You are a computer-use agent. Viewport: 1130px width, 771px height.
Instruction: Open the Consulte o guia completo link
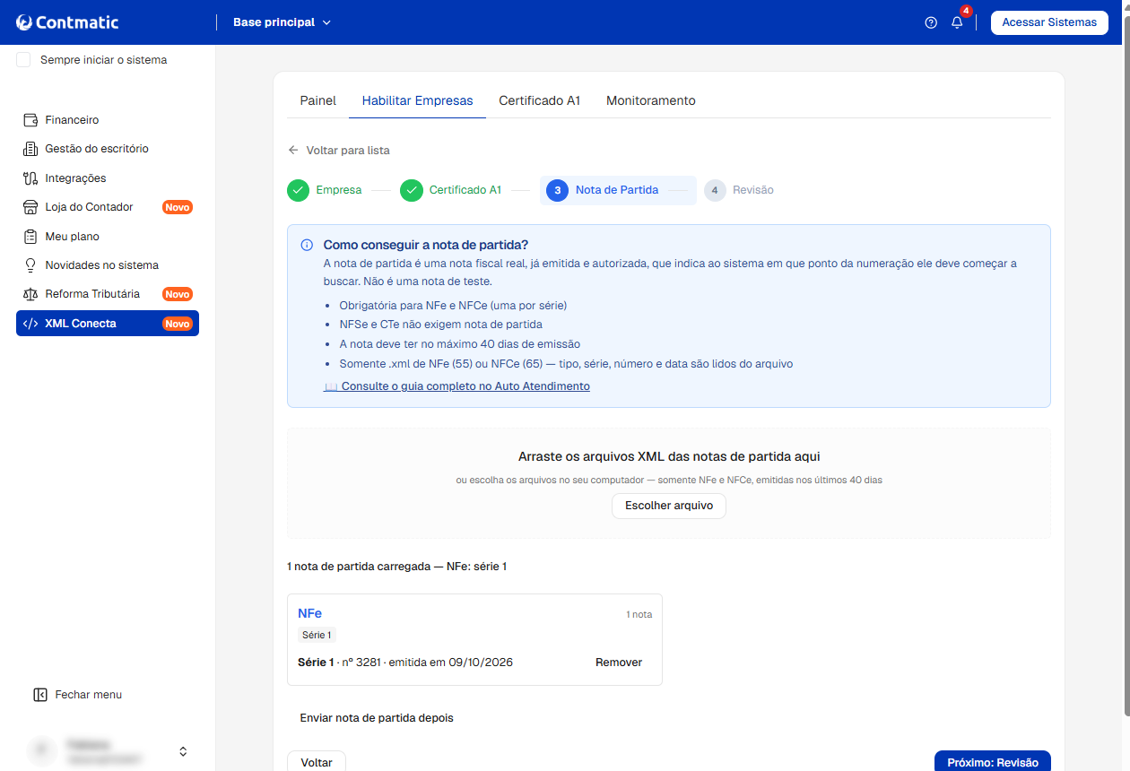click(x=456, y=386)
